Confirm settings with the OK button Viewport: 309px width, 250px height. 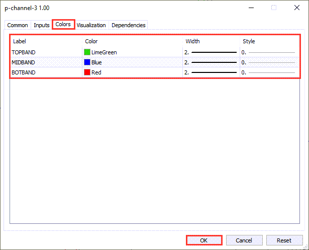coord(203,240)
